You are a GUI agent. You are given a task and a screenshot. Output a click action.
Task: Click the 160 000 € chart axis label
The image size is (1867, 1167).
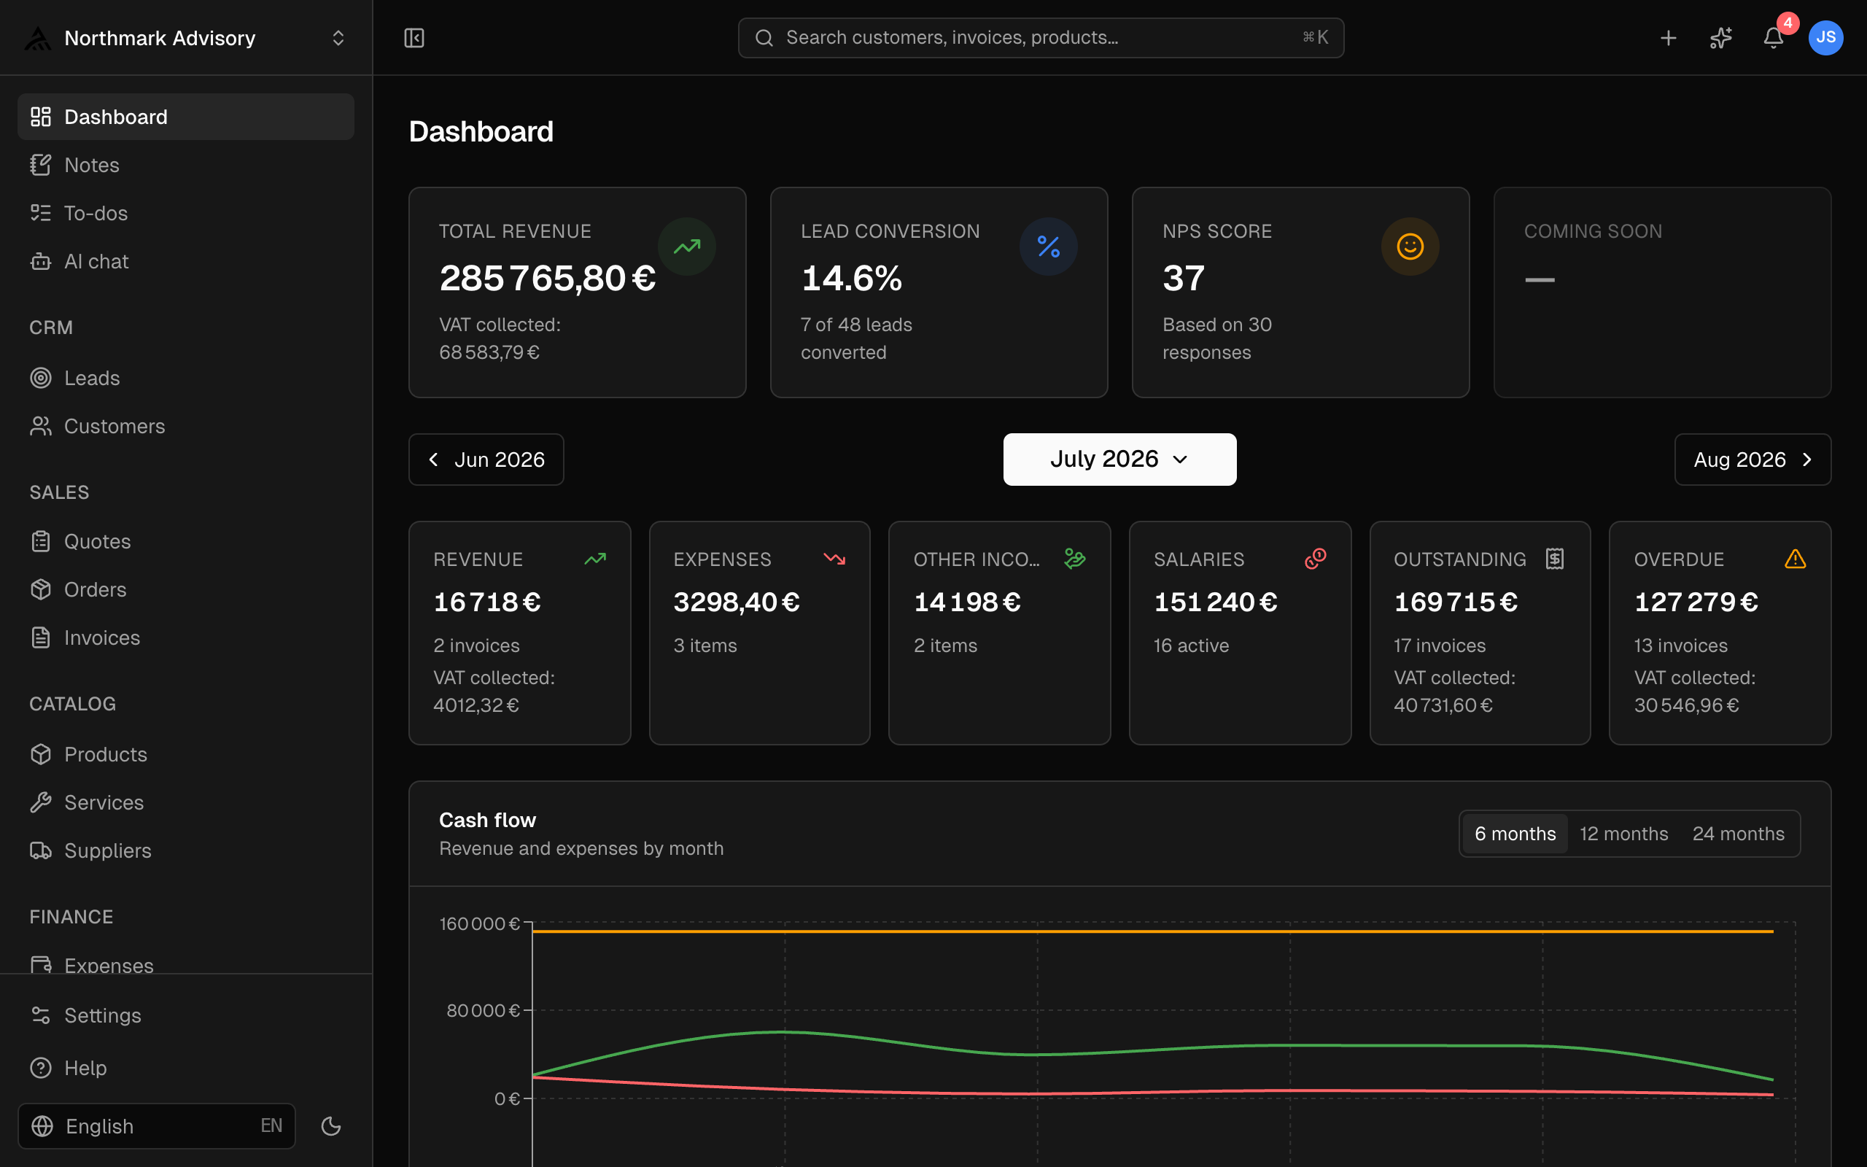(479, 924)
